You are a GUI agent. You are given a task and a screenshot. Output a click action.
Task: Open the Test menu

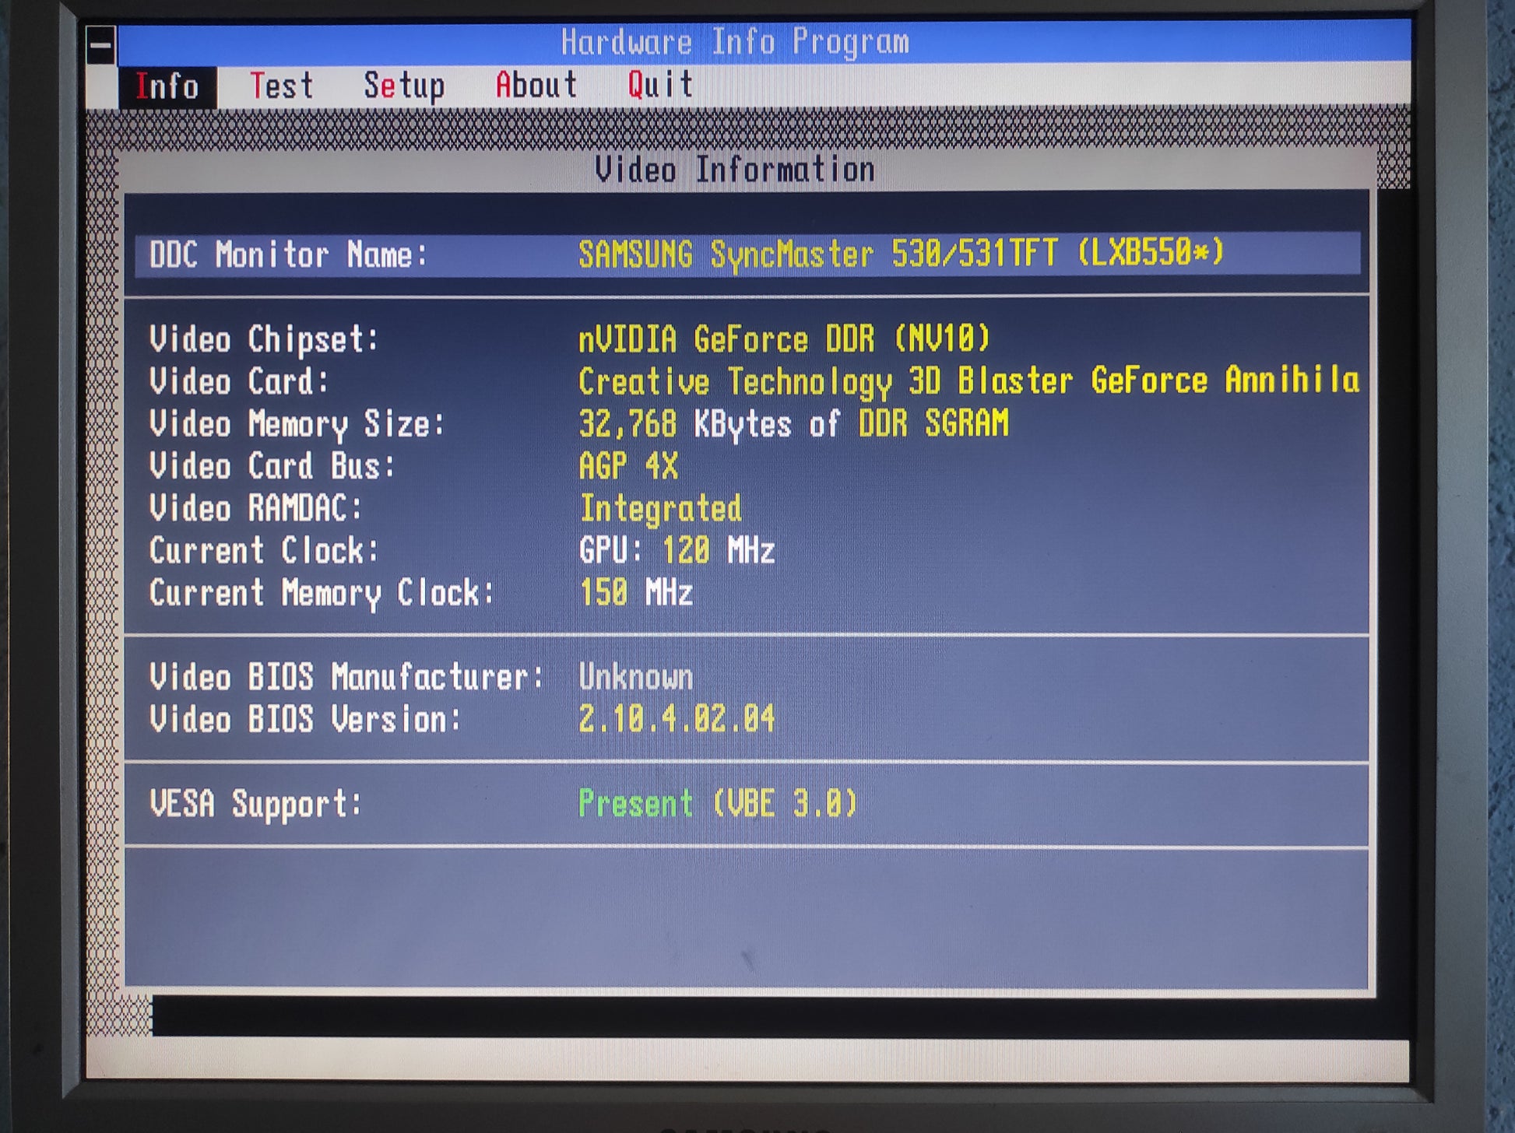pos(281,86)
